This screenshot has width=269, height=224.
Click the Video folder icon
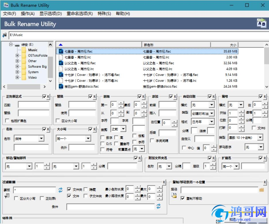[24, 77]
